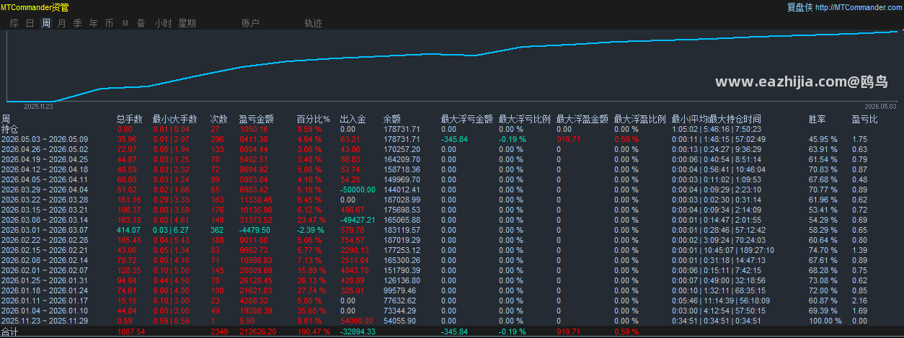904x338 pixels.
Task: Open the 备 tab
Action: pos(141,23)
